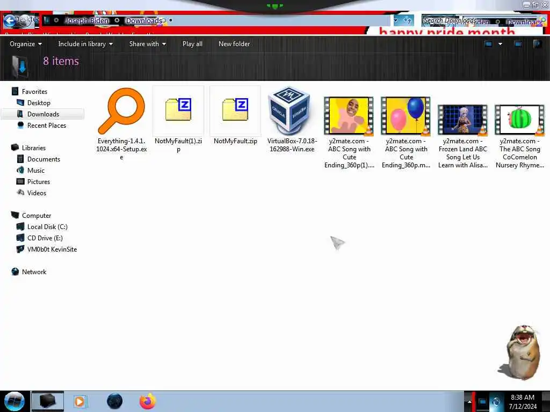
Task: Click the animated hamster desktop gadget
Action: click(x=520, y=352)
